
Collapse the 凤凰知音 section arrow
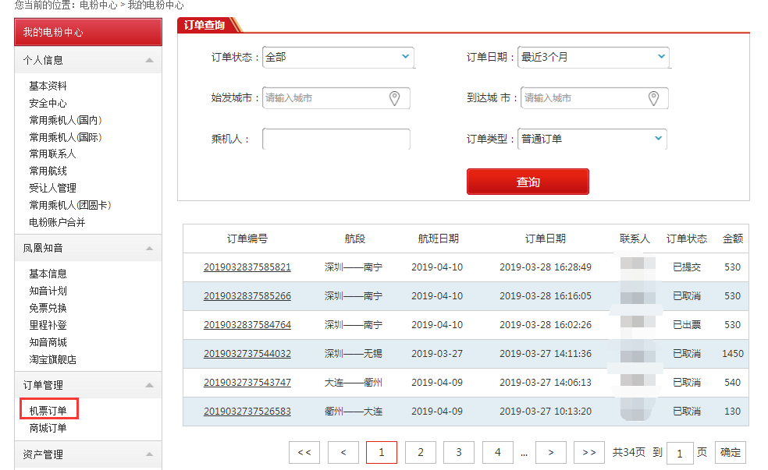[149, 248]
